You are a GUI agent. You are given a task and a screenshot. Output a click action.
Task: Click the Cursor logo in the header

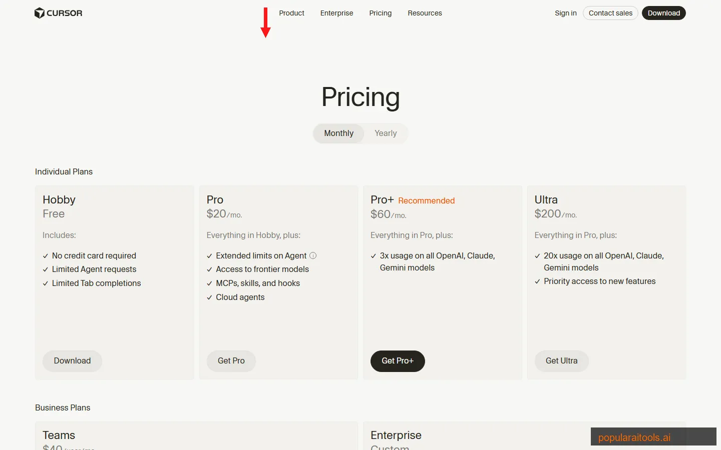[58, 13]
